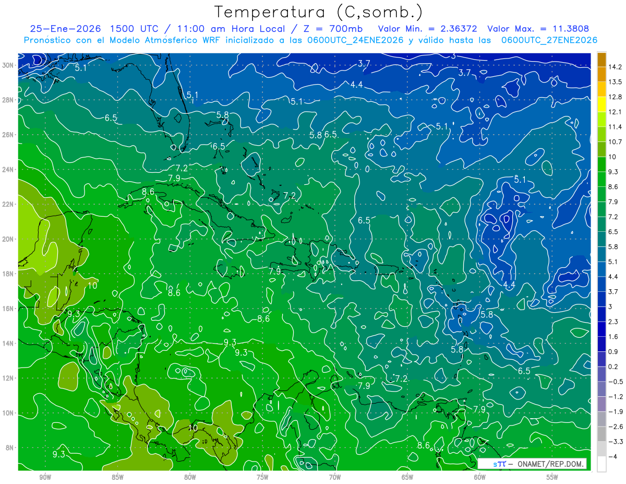Click the colorbar label "12.1"
The image size is (626, 484).
click(615, 112)
